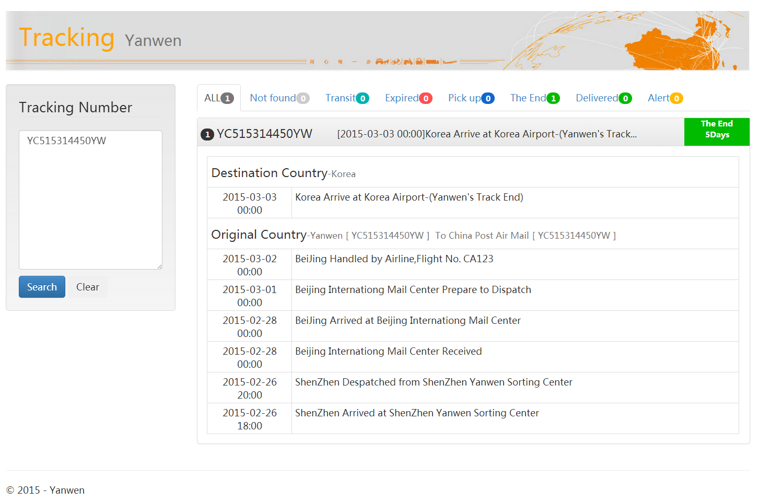Open the Expired tab
The height and width of the screenshot is (502, 758).
pos(409,98)
